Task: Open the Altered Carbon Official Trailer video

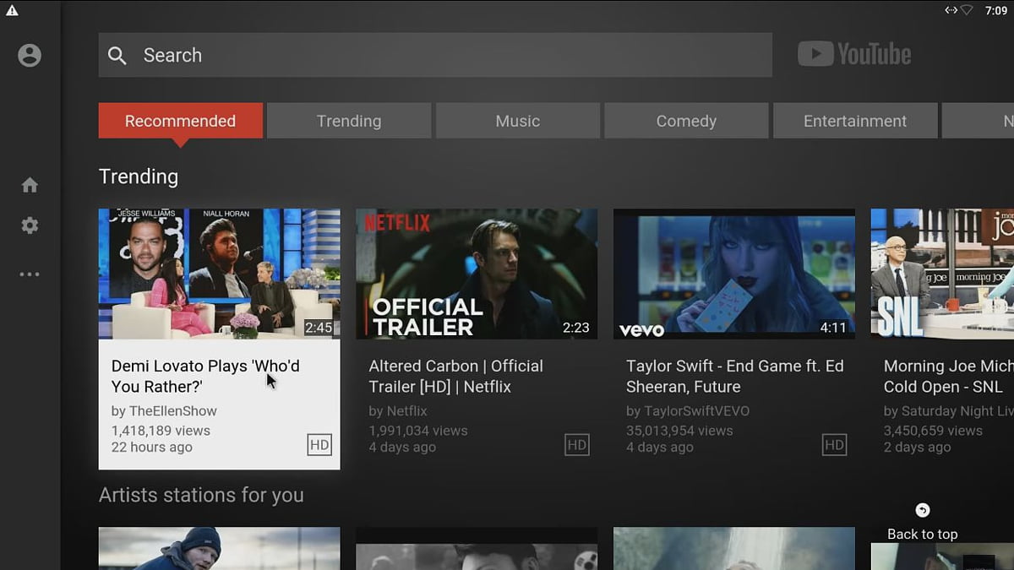Action: click(x=476, y=274)
